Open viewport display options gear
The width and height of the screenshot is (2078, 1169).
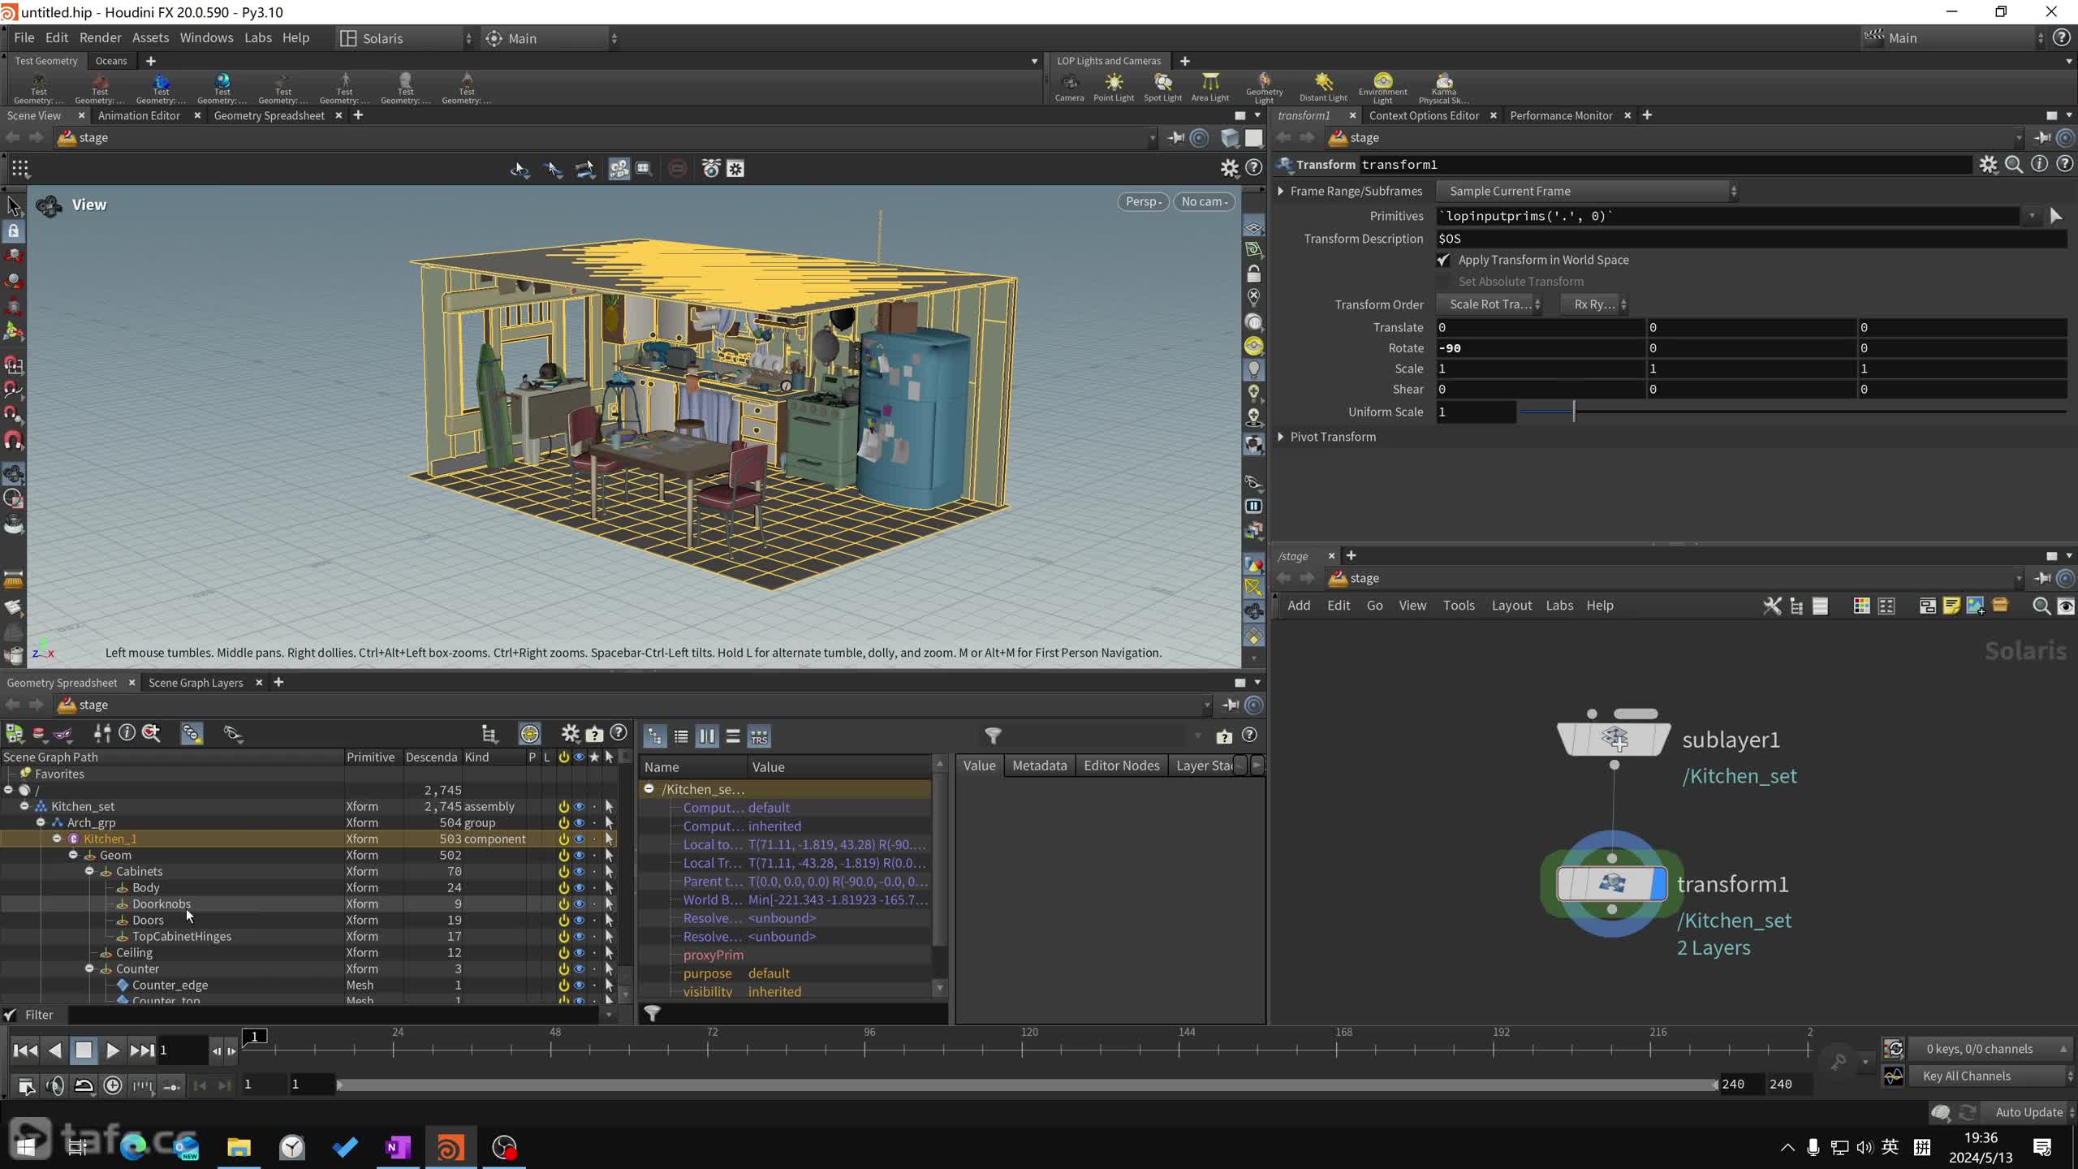point(1230,168)
